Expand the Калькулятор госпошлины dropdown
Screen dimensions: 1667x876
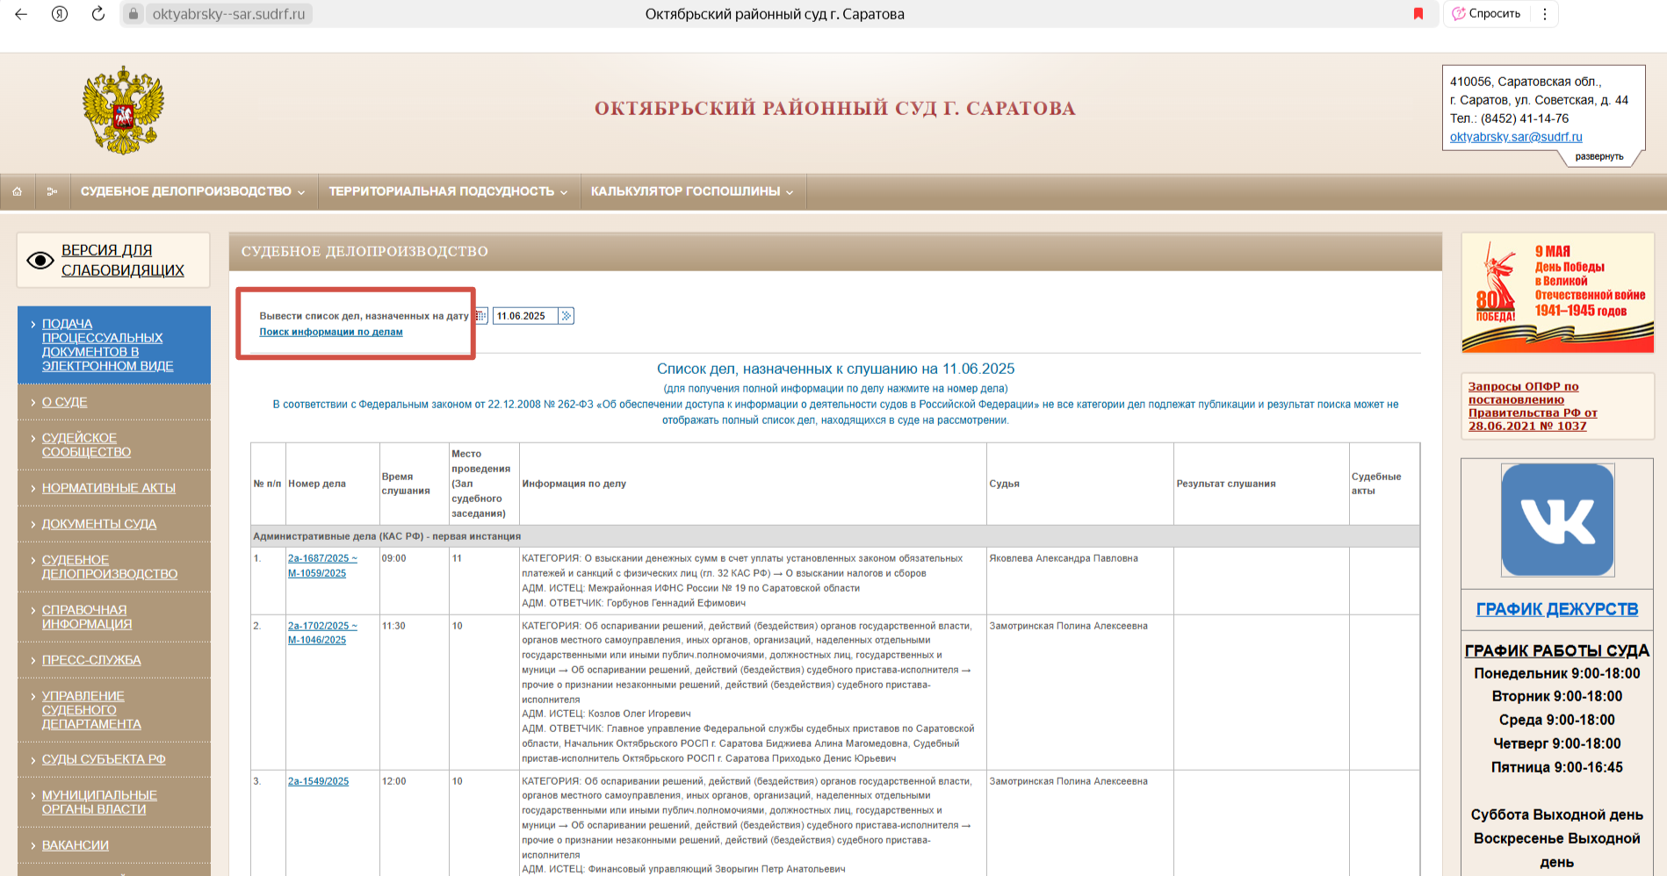coord(691,191)
